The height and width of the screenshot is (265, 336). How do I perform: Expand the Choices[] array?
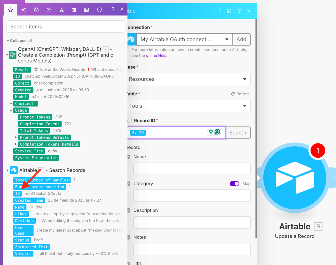point(11,104)
